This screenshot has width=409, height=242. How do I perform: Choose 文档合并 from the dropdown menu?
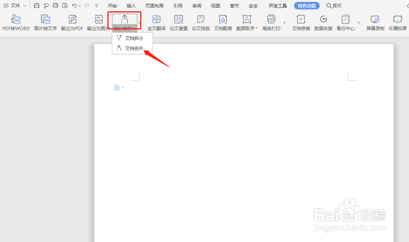click(x=133, y=49)
